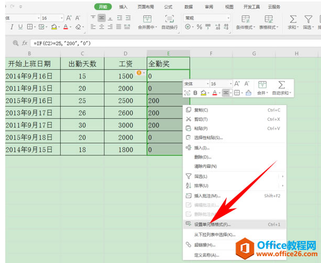321x263 pixels.
Task: Toggle bottom vertical alignment in the ribbon
Action: [x=110, y=18]
